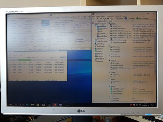Expand Hálózat node in AIDA64 tree
The height and width of the screenshot is (122, 163).
point(93,50)
